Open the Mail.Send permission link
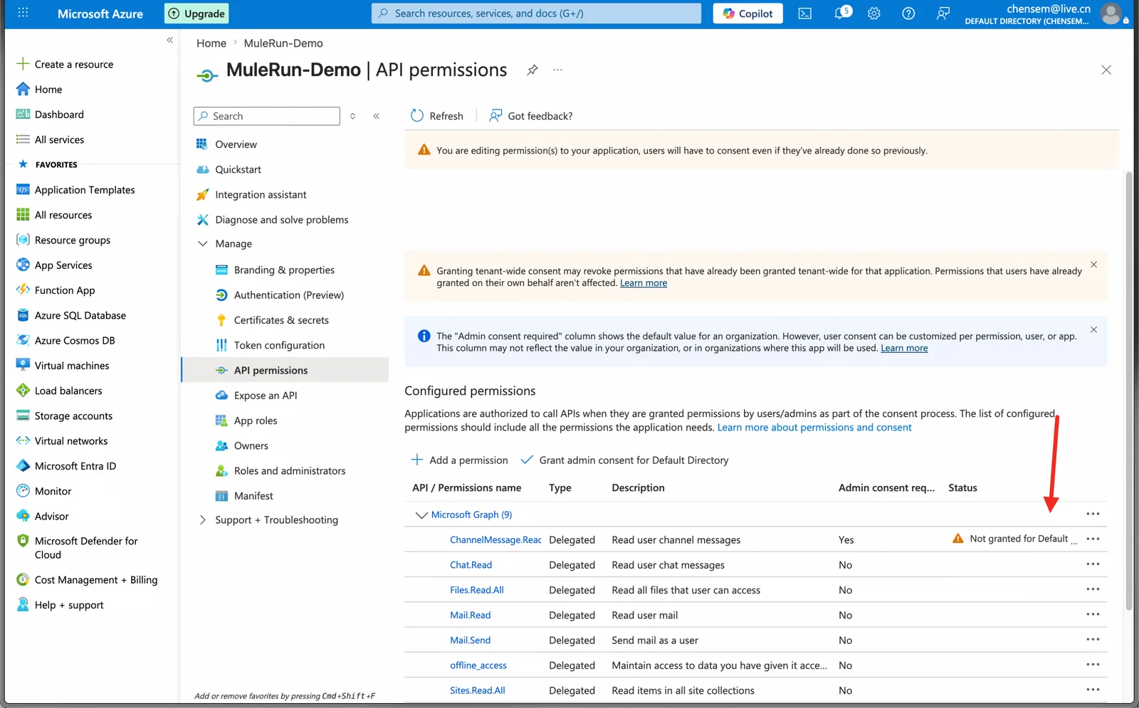1139x708 pixels. (x=470, y=640)
